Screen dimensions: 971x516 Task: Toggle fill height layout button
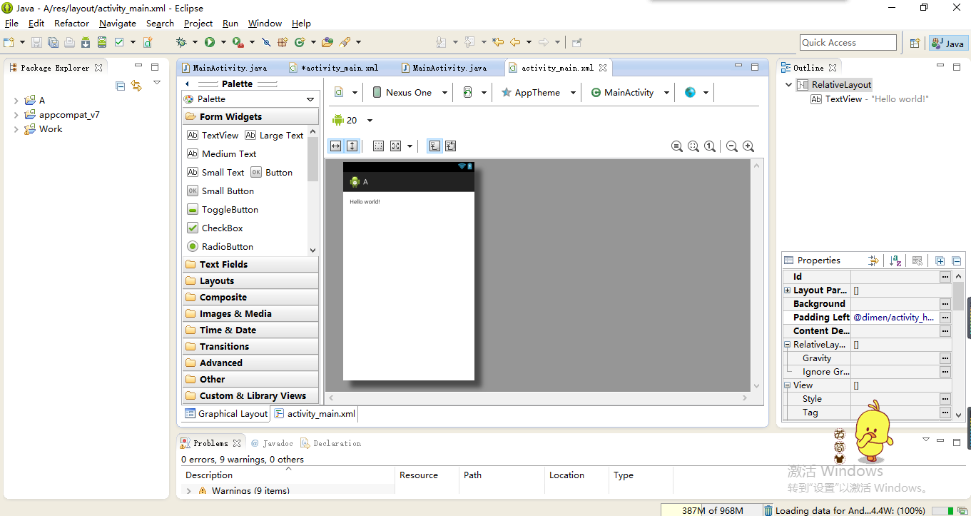352,146
